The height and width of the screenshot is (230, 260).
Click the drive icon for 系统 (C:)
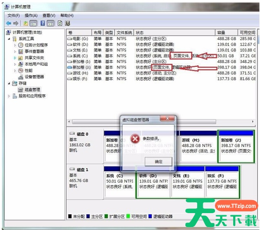[70, 56]
